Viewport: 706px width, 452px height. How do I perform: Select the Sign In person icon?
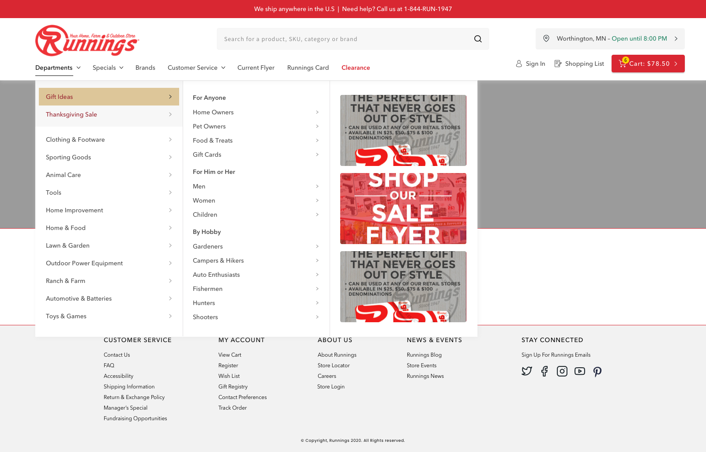(x=518, y=64)
